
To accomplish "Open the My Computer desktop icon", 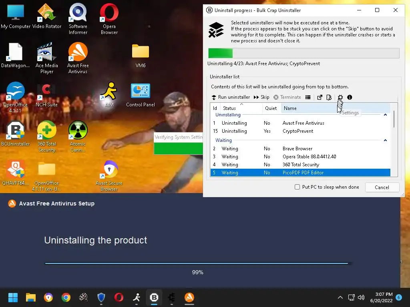I will 16,16.
